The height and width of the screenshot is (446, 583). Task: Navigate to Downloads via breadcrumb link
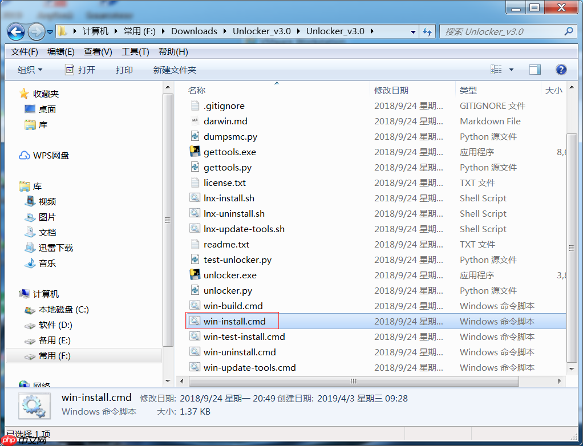click(193, 31)
